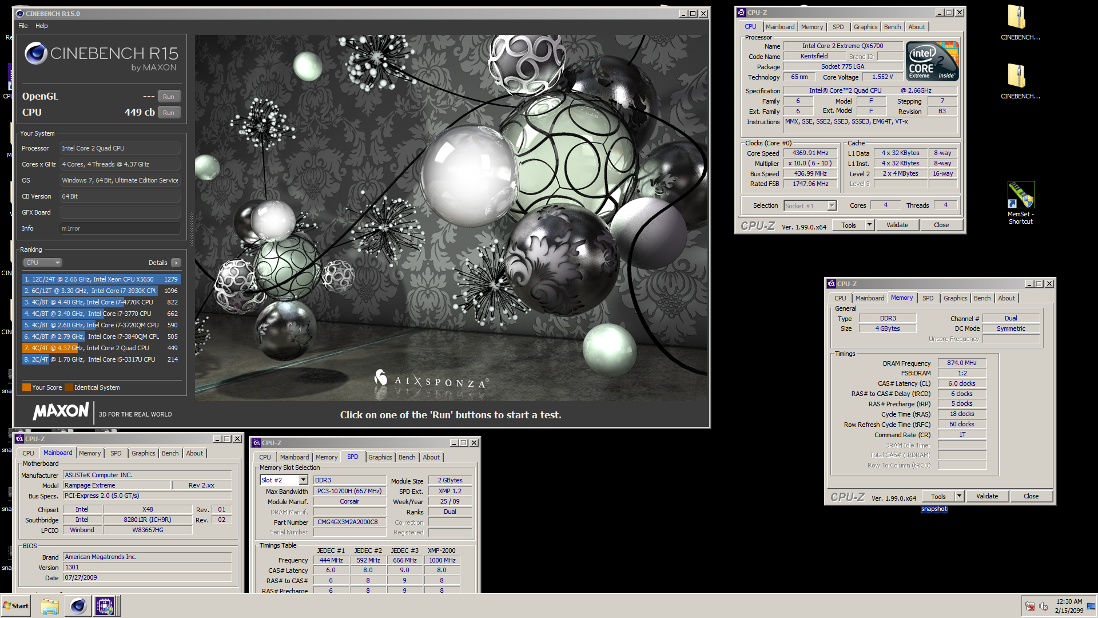Viewport: 1098px width, 618px height.
Task: Select ranking row Intel Core i7-3930K
Action: coord(101,291)
